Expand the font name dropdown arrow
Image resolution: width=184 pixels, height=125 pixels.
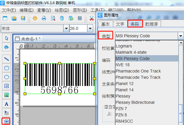click(66, 29)
